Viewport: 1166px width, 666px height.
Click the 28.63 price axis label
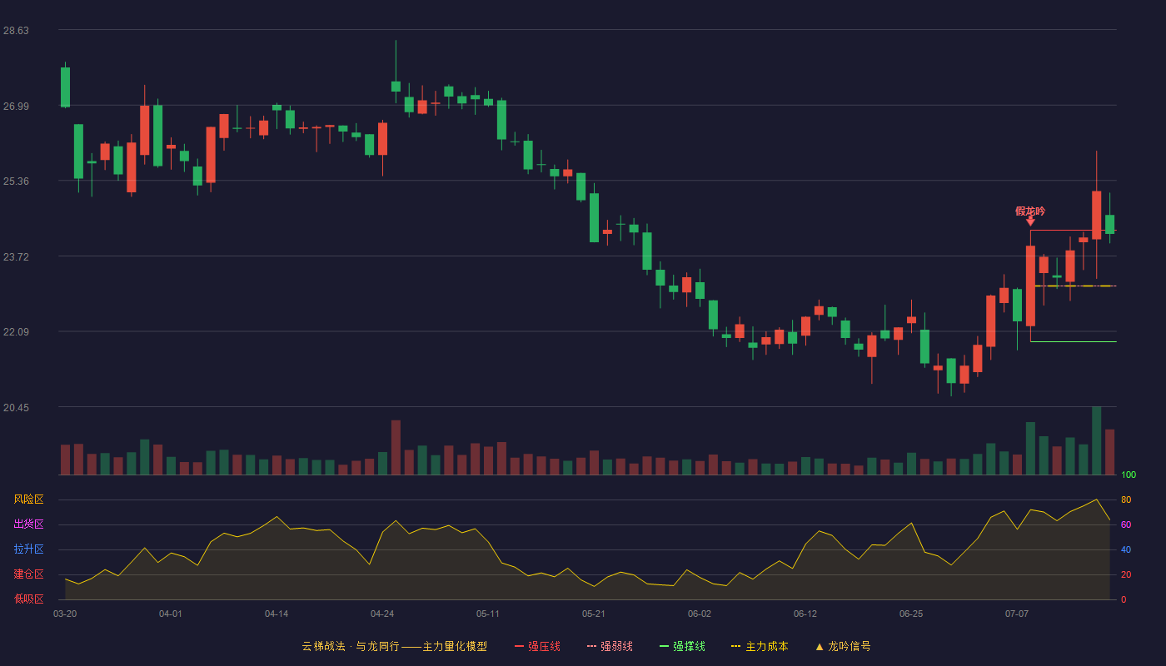pos(16,30)
